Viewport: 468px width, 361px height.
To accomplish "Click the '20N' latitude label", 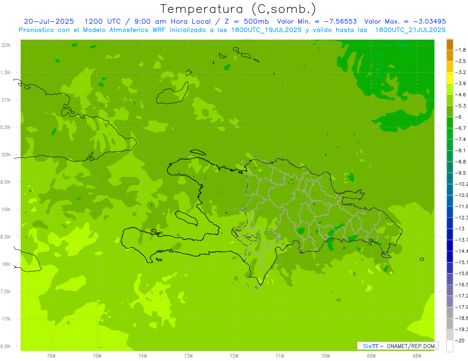I will tap(6, 155).
